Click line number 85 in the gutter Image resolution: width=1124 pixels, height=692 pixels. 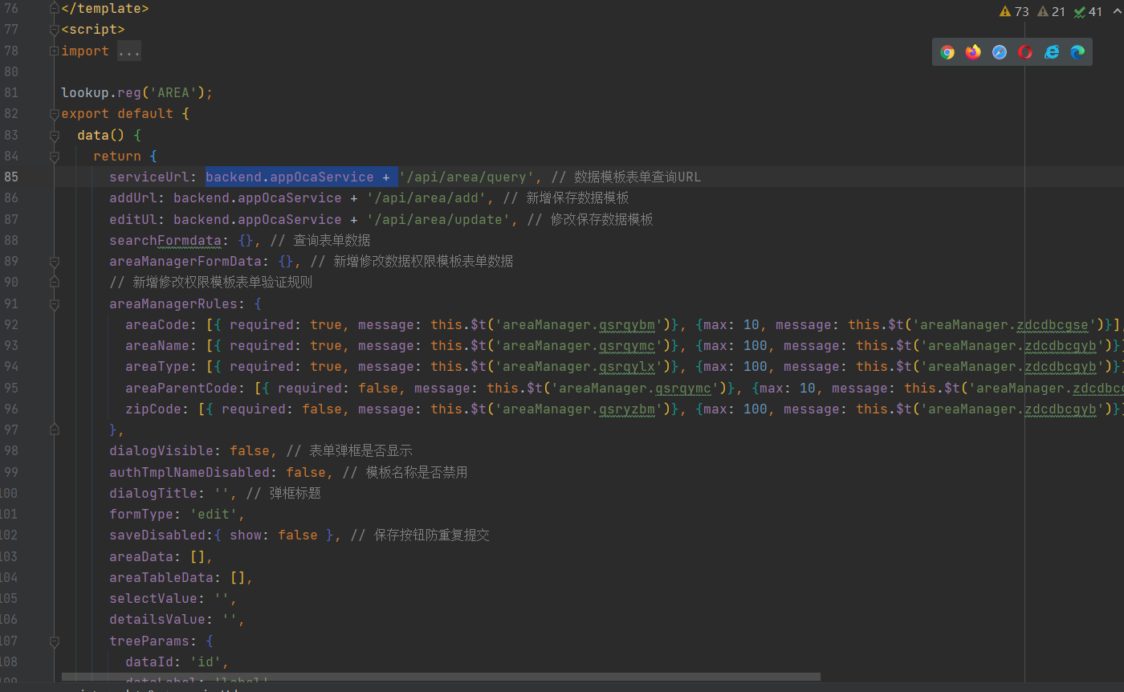tap(11, 177)
